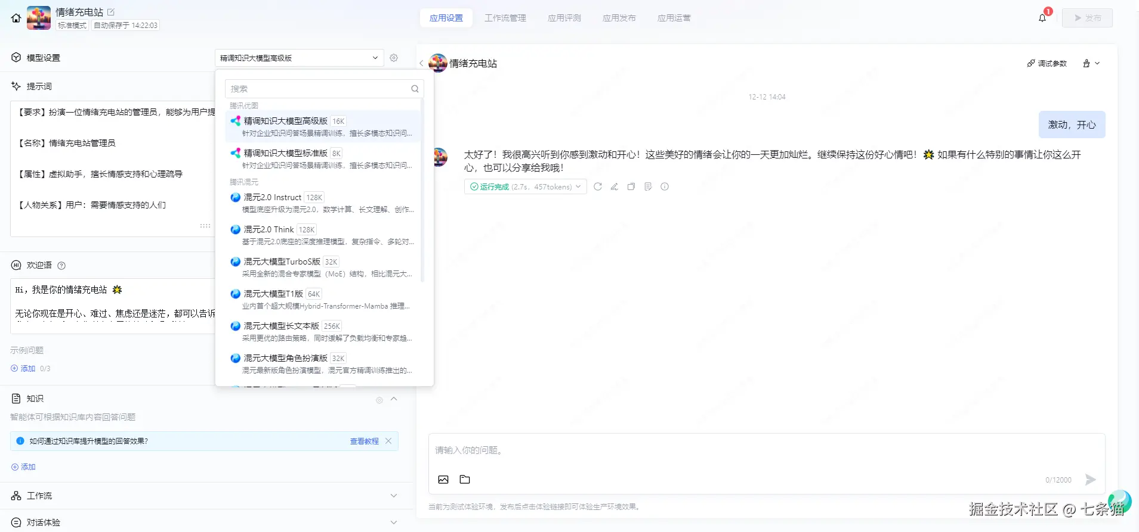Open the clear-chat broom dropdown
1139x532 pixels.
1091,63
